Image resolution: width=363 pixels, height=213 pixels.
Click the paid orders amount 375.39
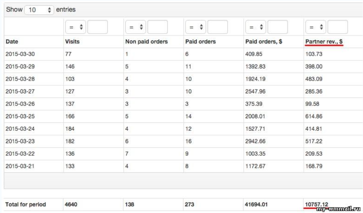pos(254,104)
